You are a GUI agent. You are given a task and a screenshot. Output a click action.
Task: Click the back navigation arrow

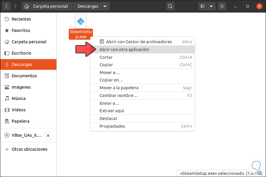[7, 6]
